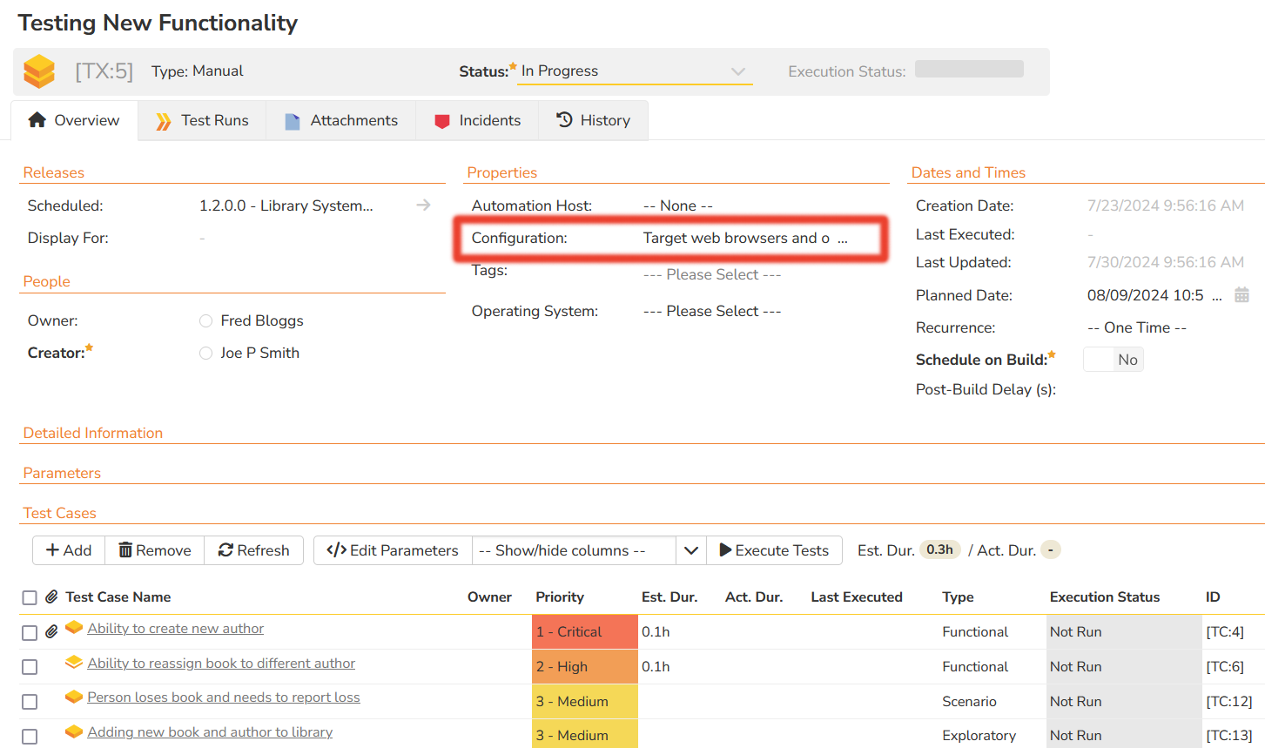Click test case icon for Person loses book
This screenshot has width=1265, height=748.
click(x=74, y=697)
